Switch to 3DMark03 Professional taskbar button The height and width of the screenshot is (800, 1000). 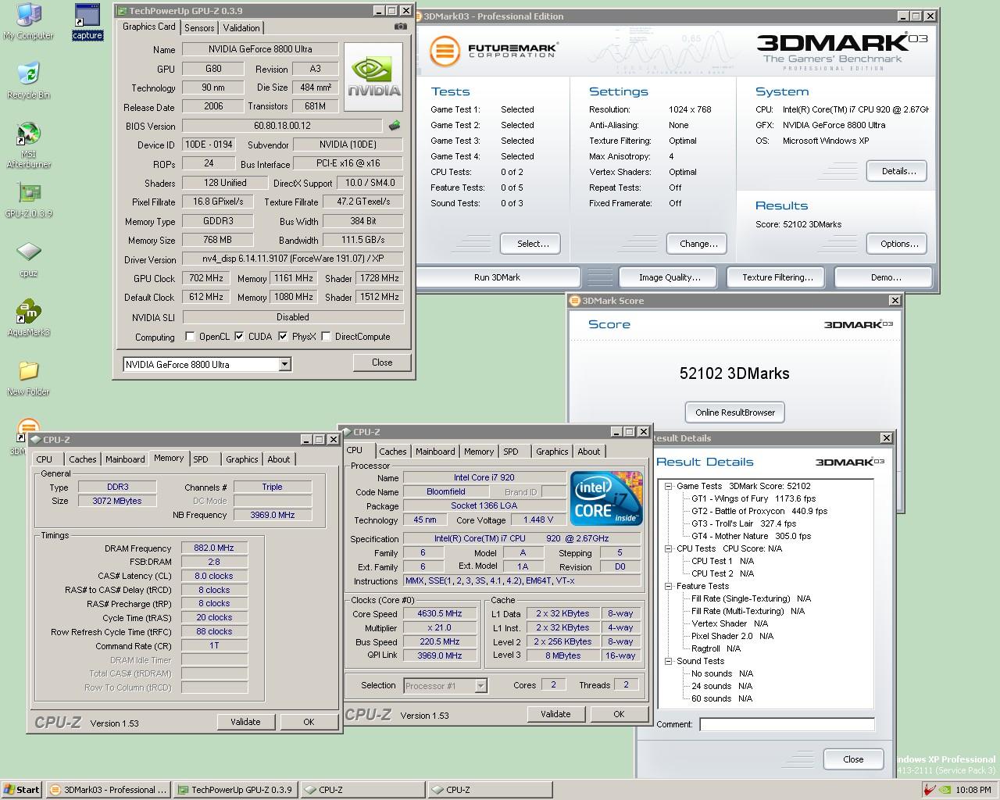click(x=108, y=789)
